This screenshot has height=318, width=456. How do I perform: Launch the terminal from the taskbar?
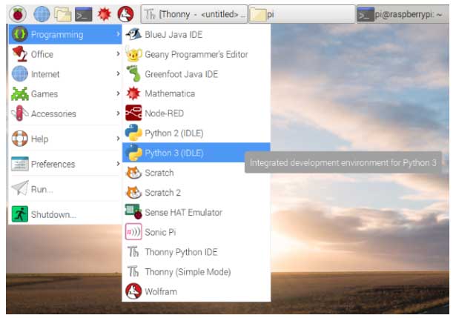pos(84,13)
